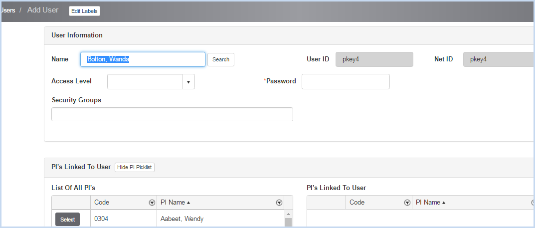This screenshot has width=535, height=228.
Task: Open filter on PI Name column in All PI's list
Action: [x=279, y=203]
